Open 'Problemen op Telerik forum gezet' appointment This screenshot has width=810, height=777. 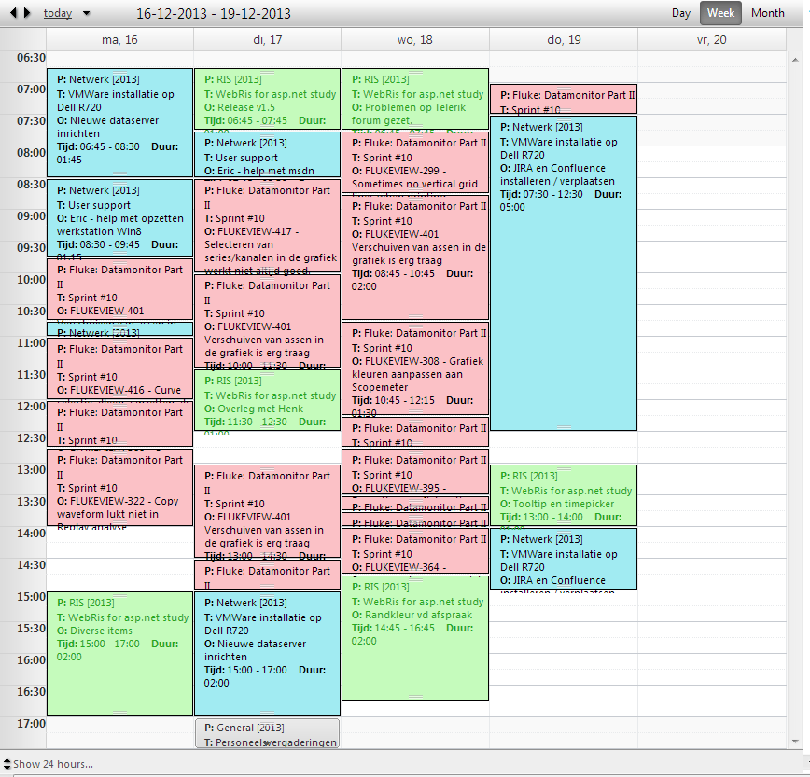pyautogui.click(x=415, y=99)
